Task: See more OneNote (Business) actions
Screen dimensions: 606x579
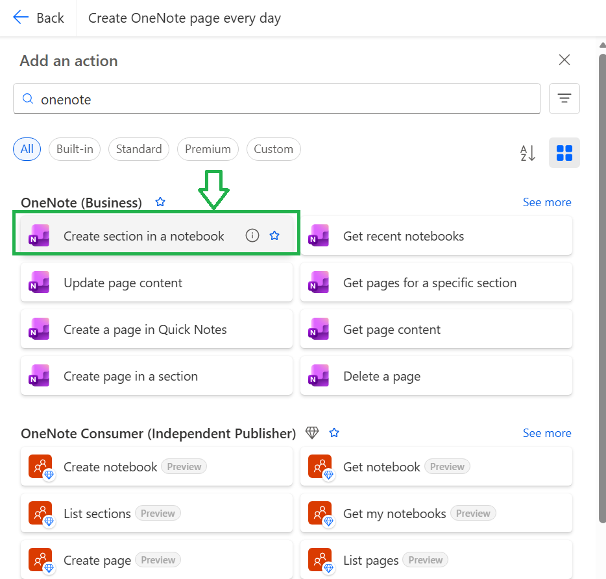Action: point(547,202)
